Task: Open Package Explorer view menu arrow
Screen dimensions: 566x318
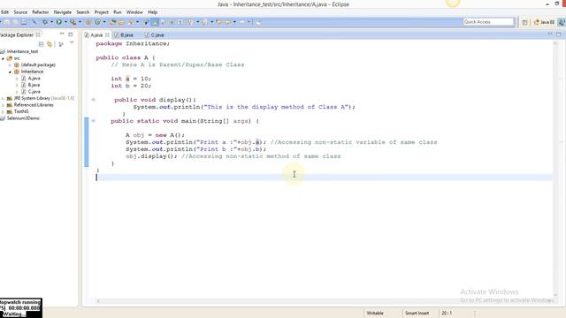Action: (x=72, y=43)
